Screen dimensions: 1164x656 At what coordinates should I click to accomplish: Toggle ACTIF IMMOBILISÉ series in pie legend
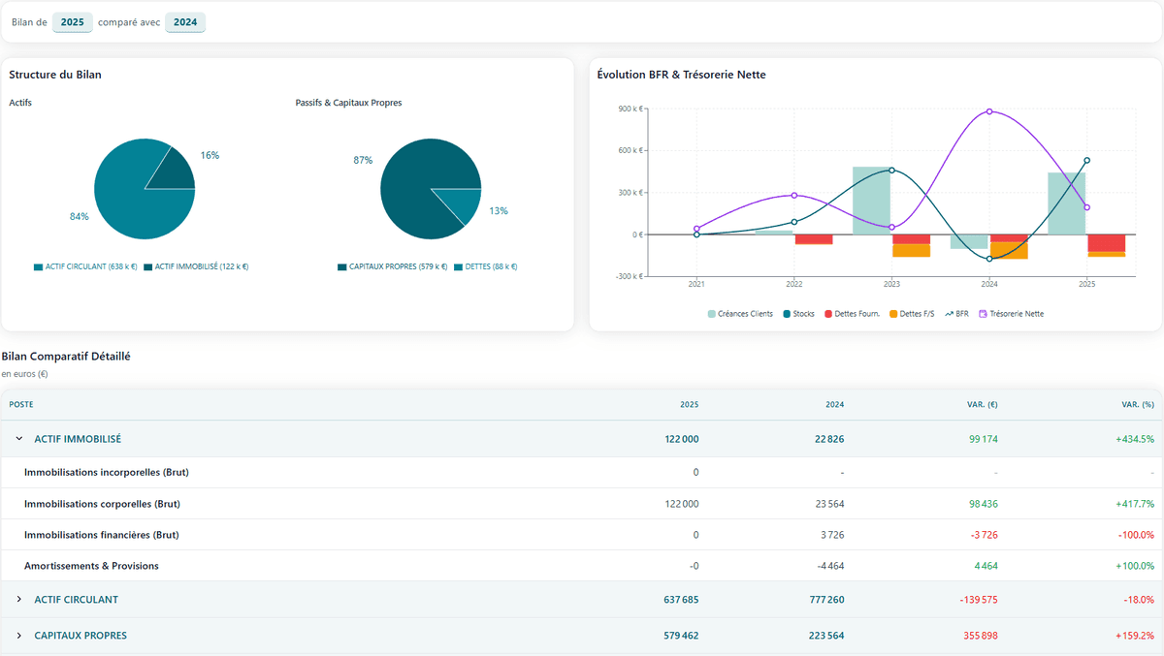148,266
